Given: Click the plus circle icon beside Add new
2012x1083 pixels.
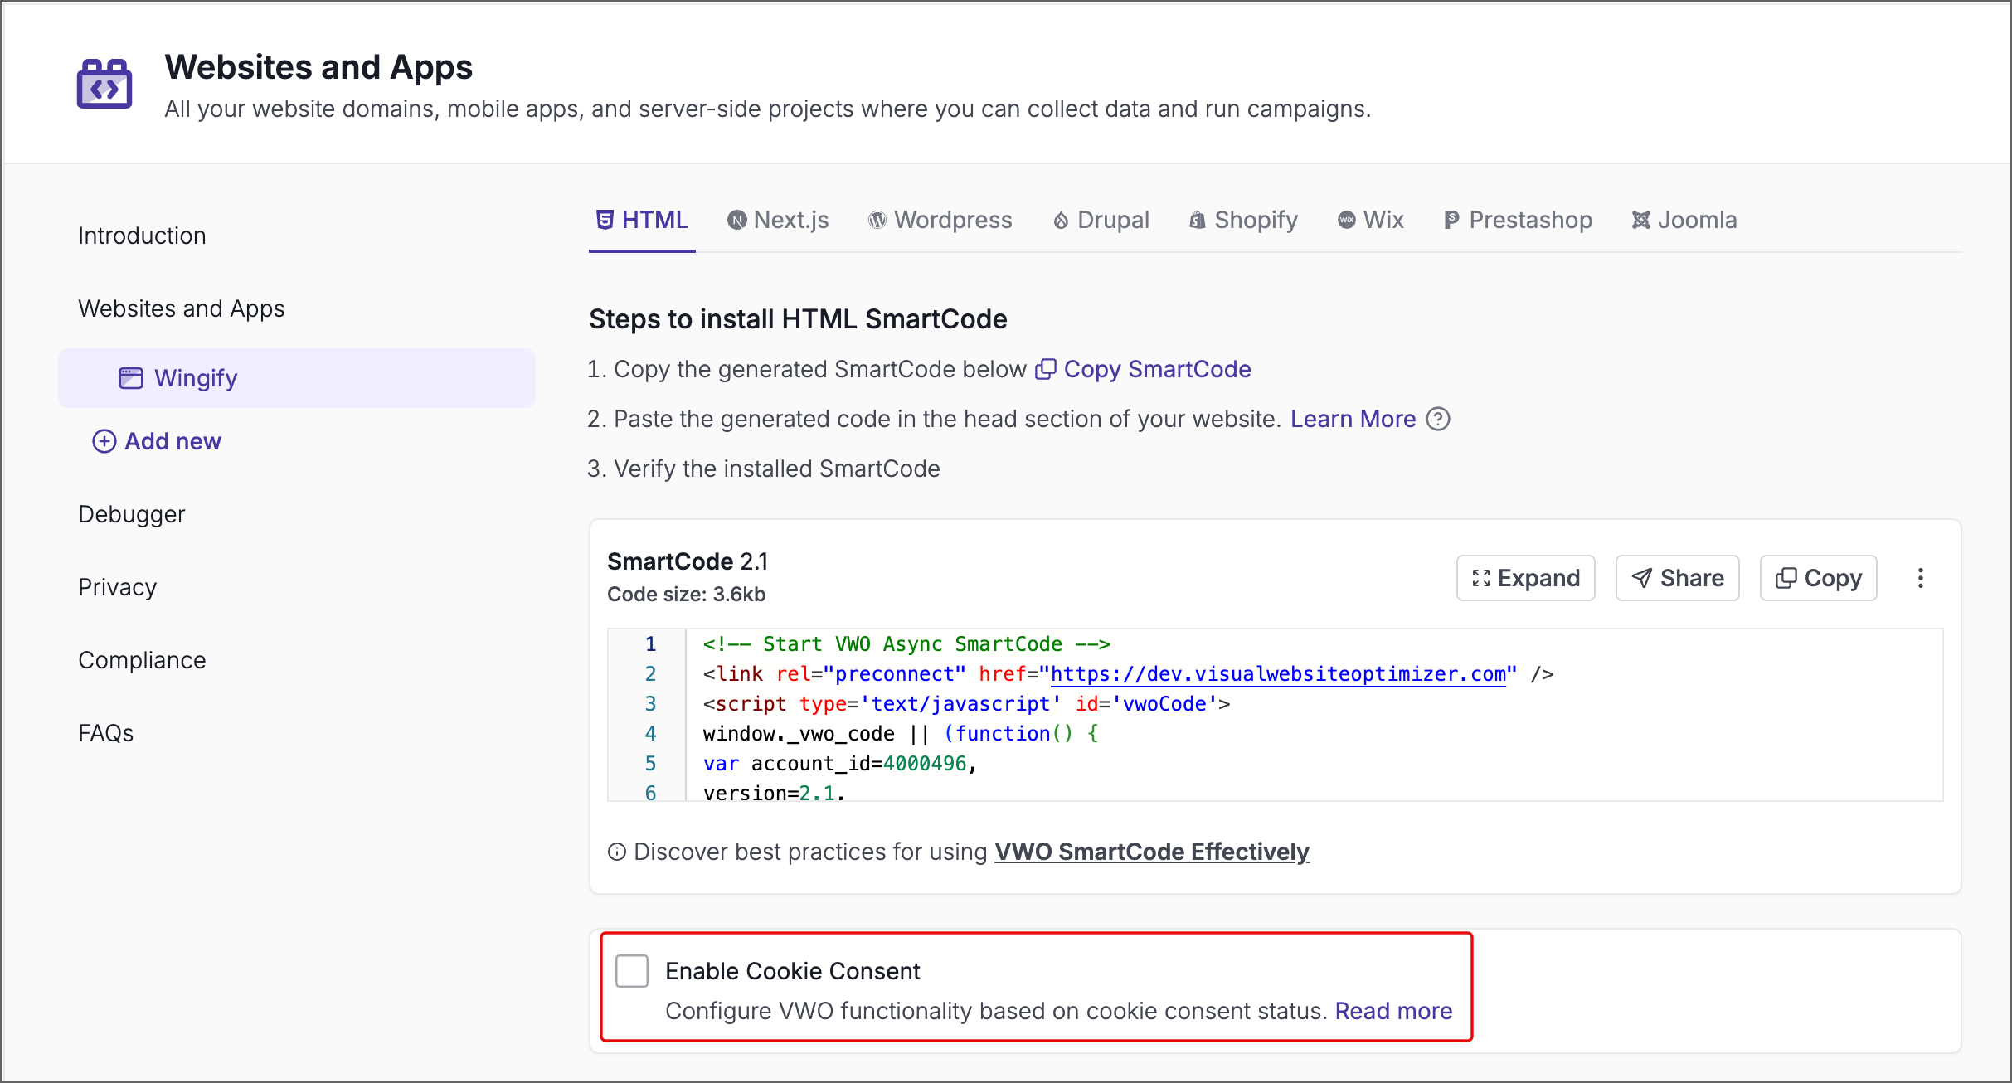Looking at the screenshot, I should point(104,441).
